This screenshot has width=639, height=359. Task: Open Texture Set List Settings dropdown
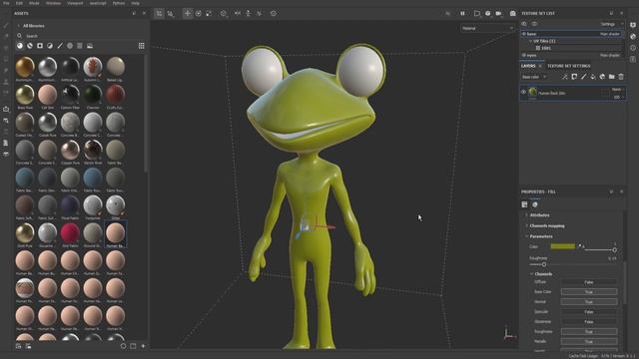tap(610, 24)
